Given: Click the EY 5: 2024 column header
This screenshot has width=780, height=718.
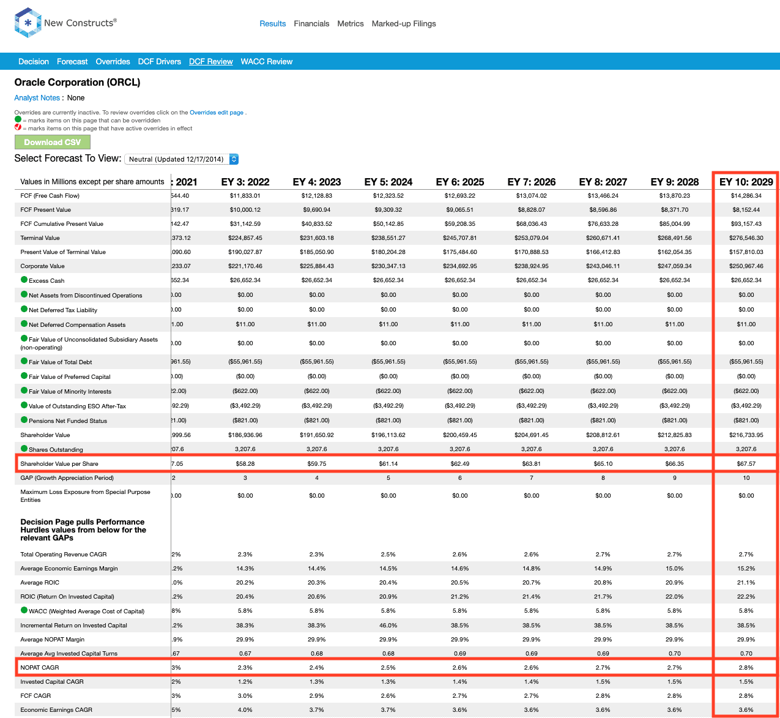Looking at the screenshot, I should click(388, 182).
